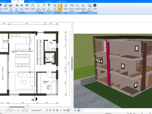Click the clock icon in bottom toolbar
This screenshot has height=114, width=152.
(x=47, y=110)
